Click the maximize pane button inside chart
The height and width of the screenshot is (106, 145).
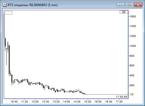pyautogui.click(x=124, y=12)
